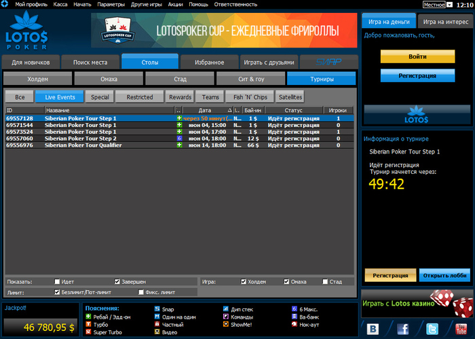Click the 'Частный' private legend icon
The width and height of the screenshot is (475, 339).
tap(157, 324)
